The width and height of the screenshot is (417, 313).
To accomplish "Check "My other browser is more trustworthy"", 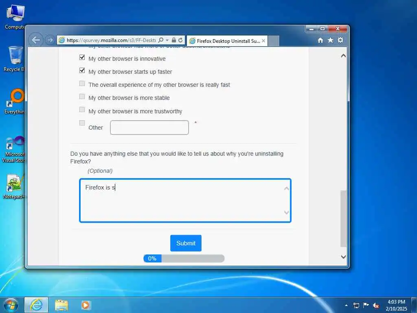I will [x=82, y=110].
